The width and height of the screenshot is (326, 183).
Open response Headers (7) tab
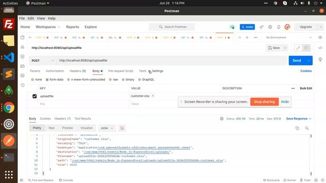coord(63,118)
